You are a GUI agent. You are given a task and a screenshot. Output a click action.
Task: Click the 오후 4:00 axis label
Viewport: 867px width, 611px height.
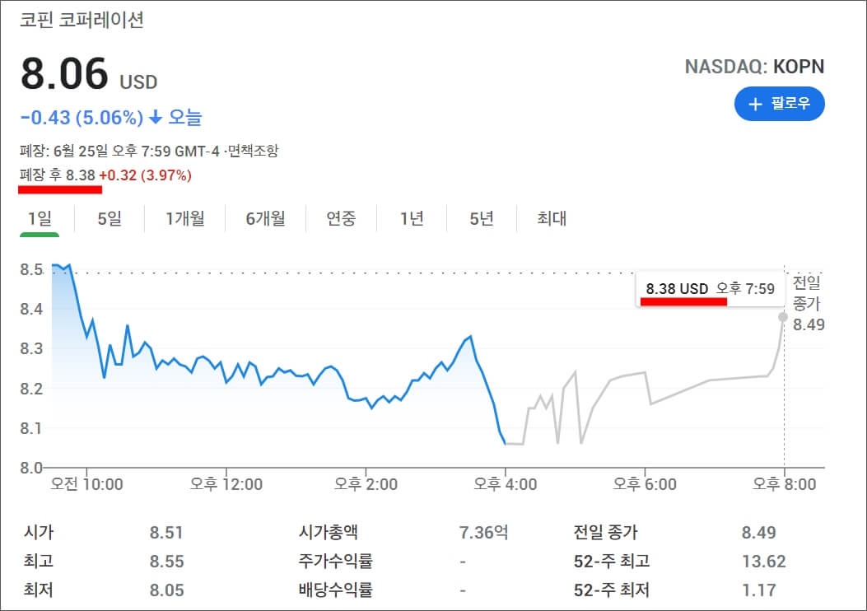(x=506, y=484)
